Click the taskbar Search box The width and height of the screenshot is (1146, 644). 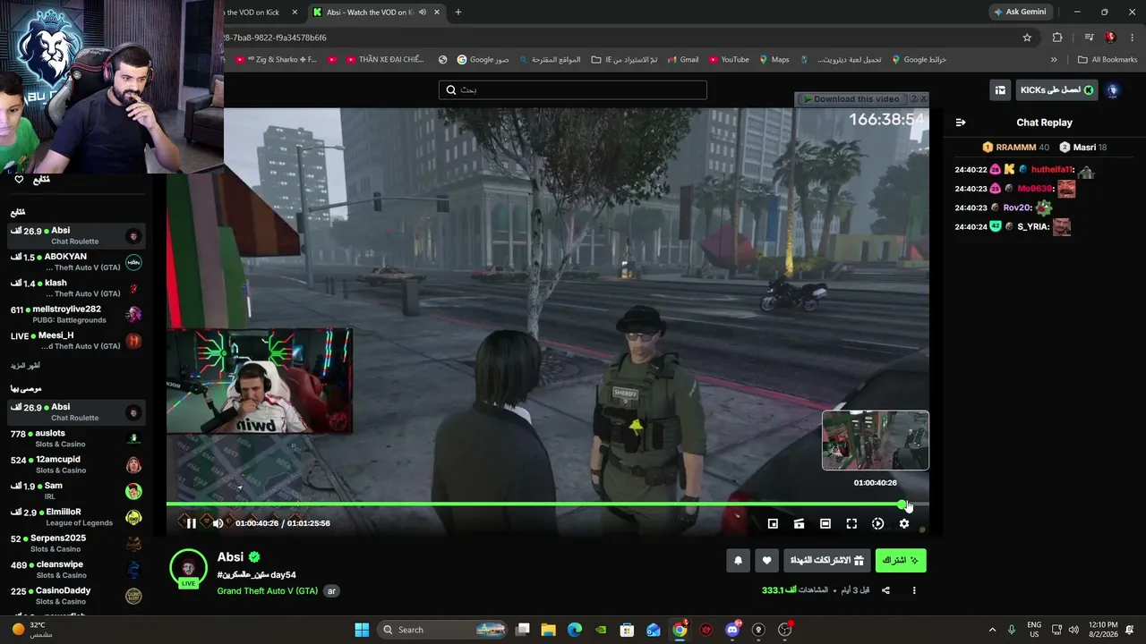[x=444, y=630]
